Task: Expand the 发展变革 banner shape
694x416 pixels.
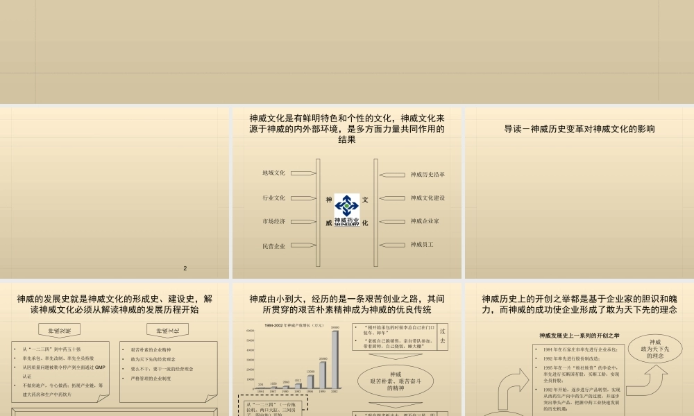Action: 59,330
